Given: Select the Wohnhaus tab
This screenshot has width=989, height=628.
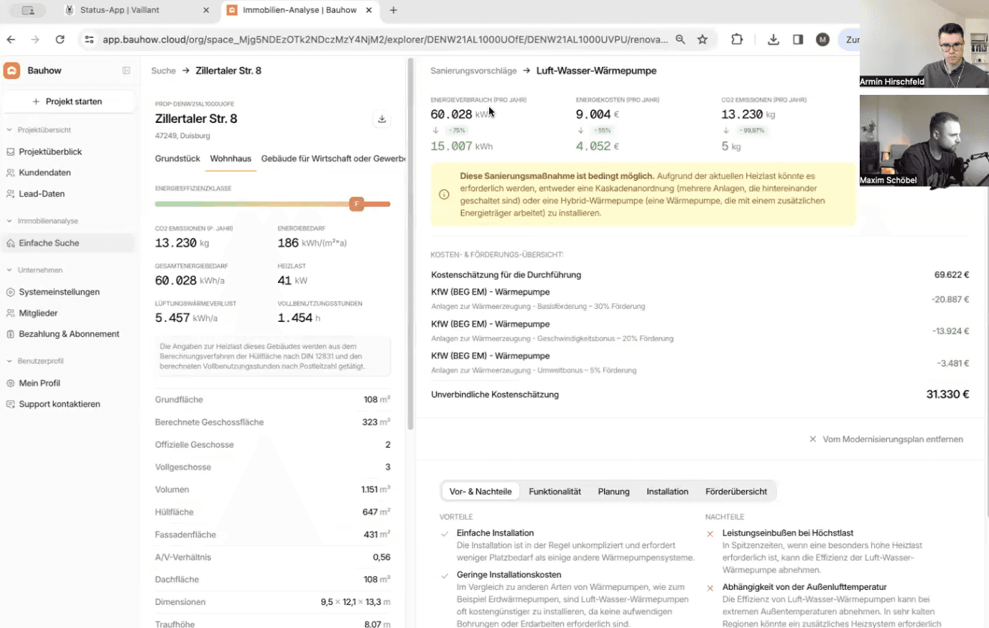Looking at the screenshot, I should 231,158.
